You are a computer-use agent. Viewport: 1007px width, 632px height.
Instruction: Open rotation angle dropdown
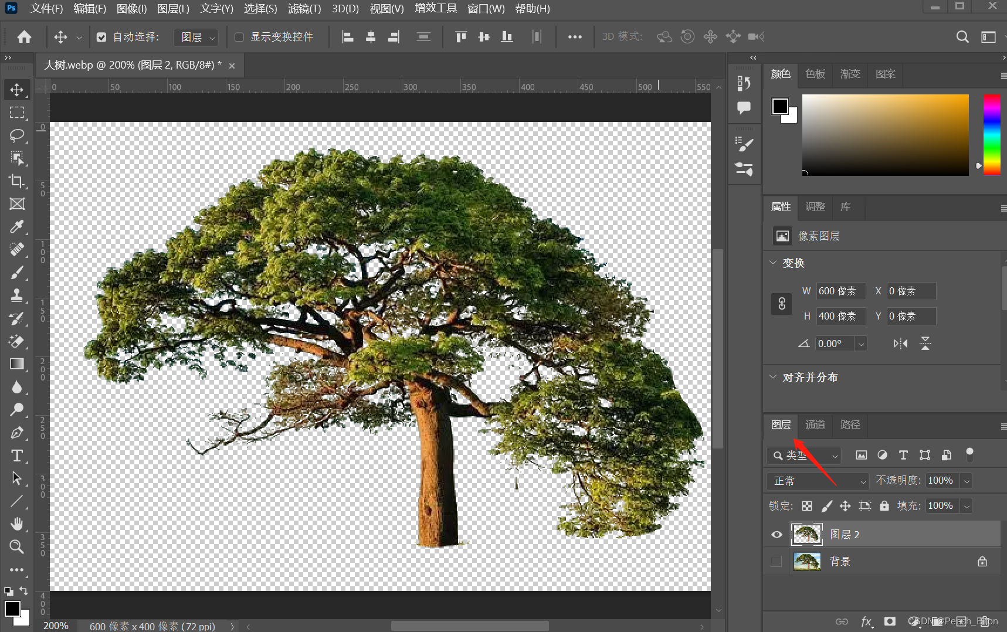point(861,344)
